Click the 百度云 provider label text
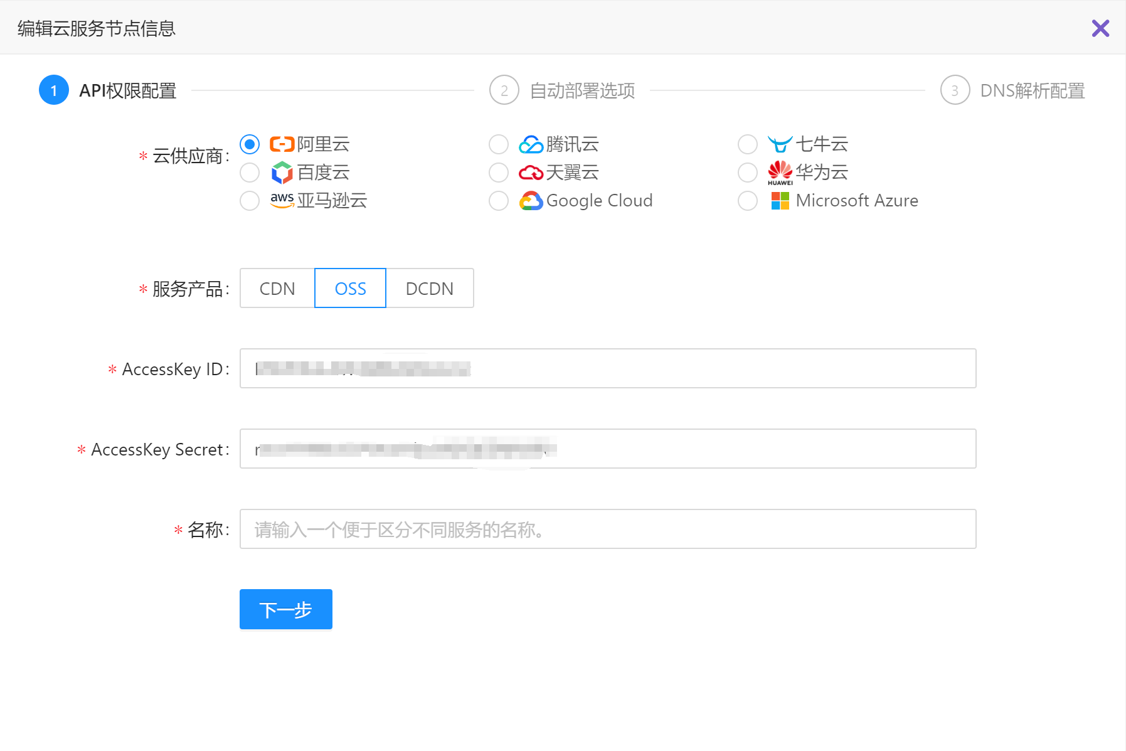 (323, 173)
